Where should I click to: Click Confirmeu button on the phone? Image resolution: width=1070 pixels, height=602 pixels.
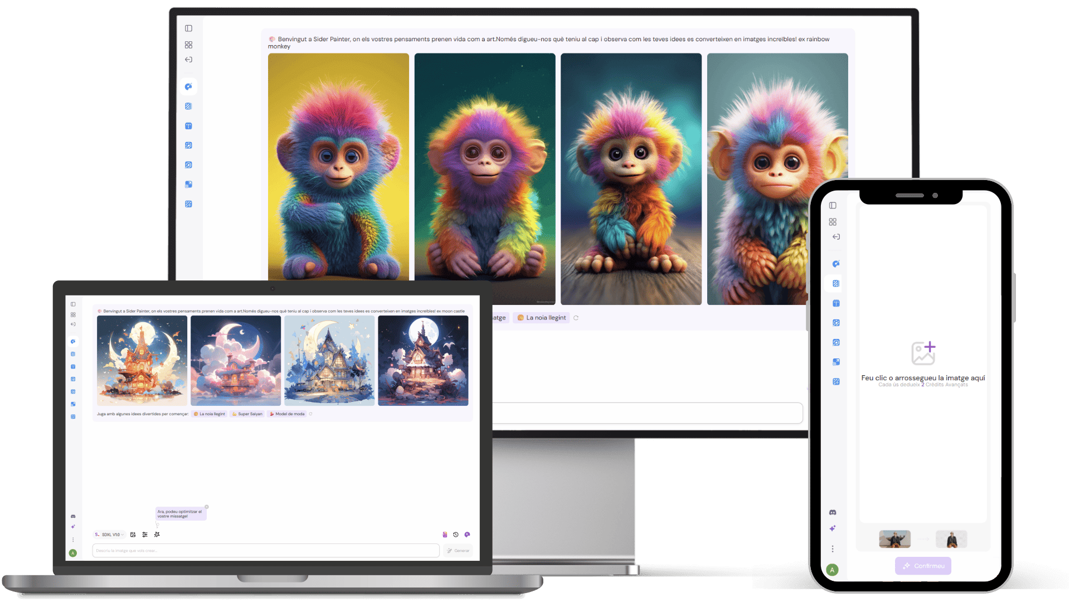pos(923,566)
